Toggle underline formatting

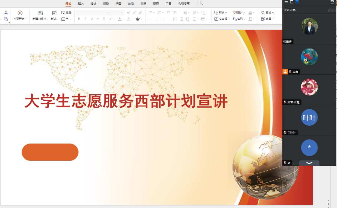91,19
